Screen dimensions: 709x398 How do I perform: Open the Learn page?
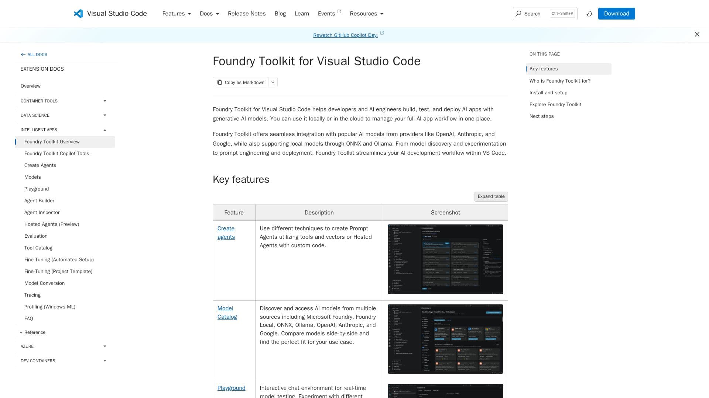[x=302, y=14]
